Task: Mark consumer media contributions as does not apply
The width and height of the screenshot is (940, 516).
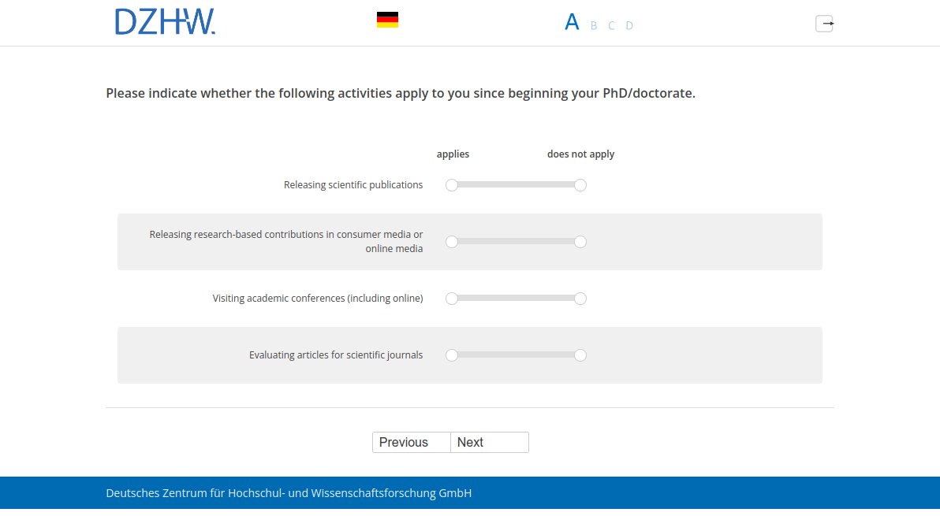Action: coord(580,242)
